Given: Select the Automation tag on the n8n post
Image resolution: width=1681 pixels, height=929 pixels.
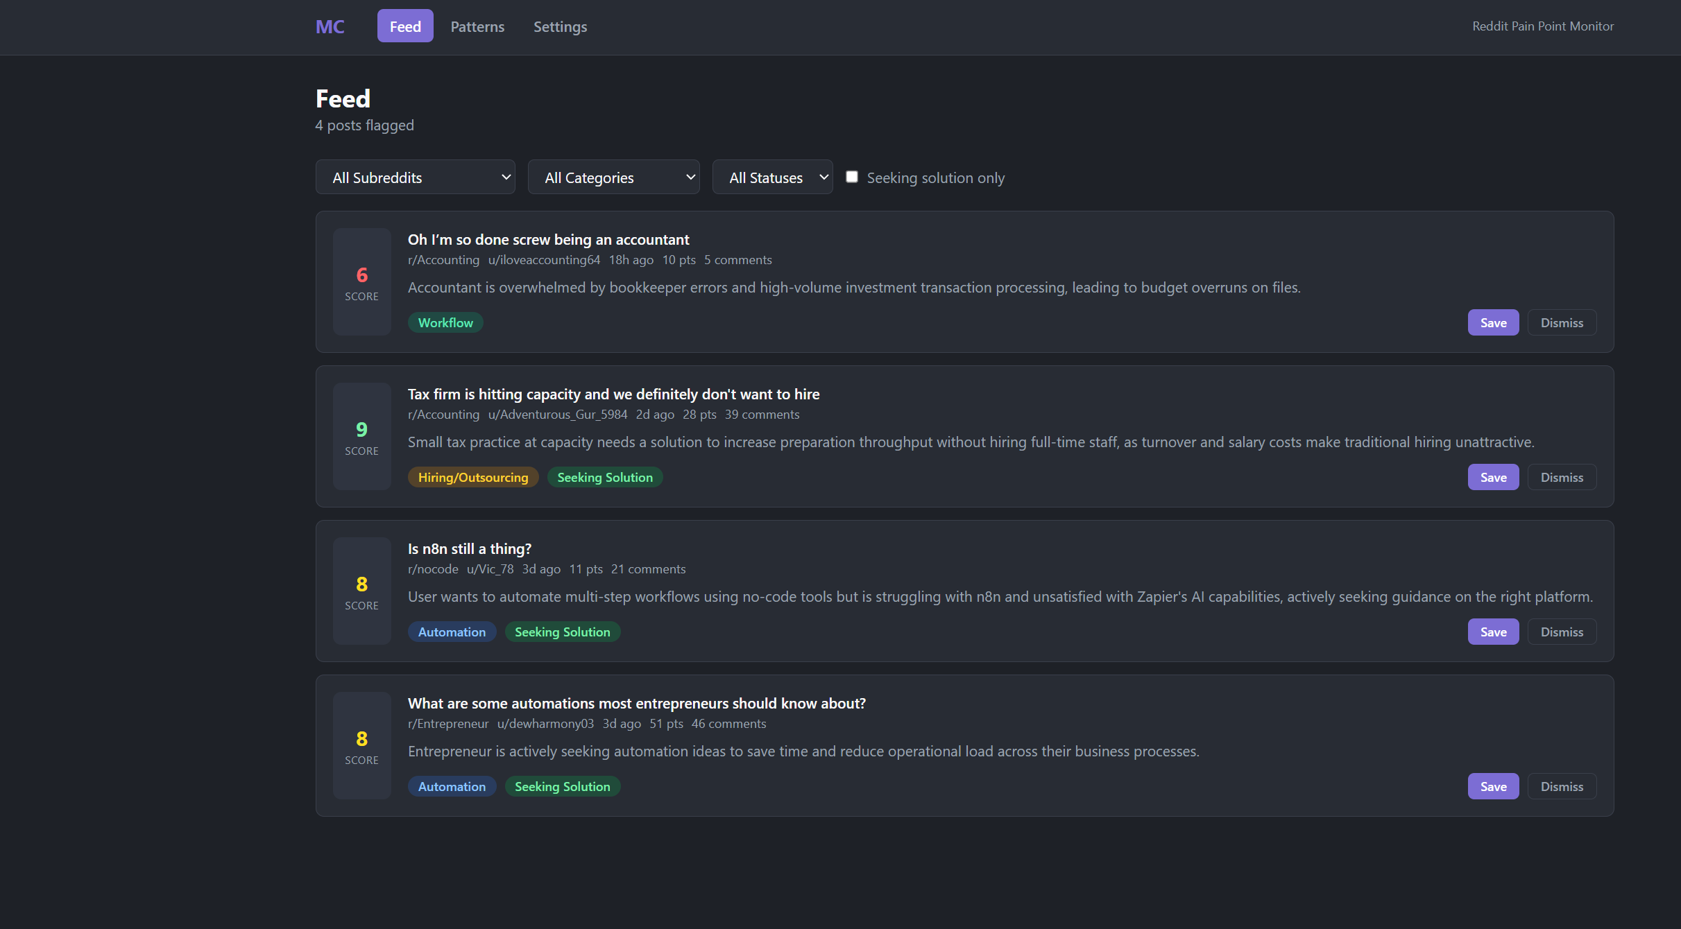Looking at the screenshot, I should (x=452, y=632).
